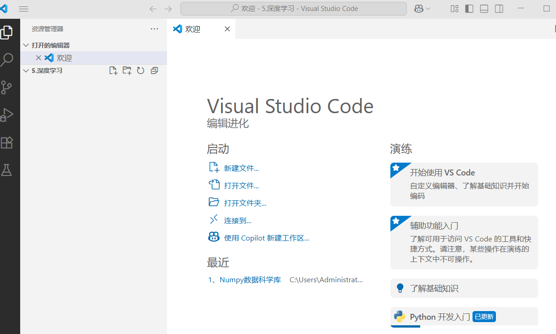Close the 欢迎 editor tab
The image size is (556, 334).
tap(227, 29)
